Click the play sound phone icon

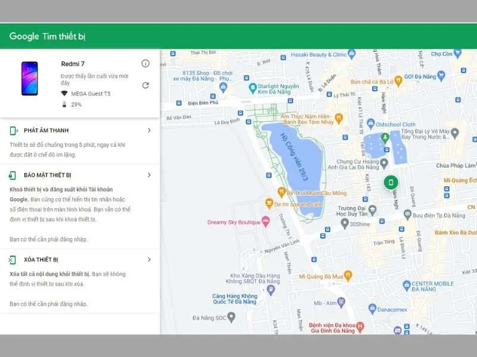click(13, 130)
